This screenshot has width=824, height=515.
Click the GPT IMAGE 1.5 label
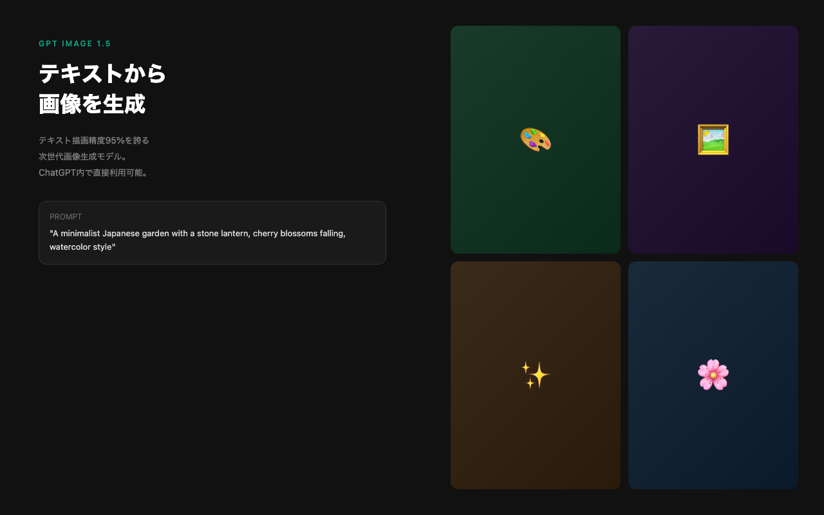75,44
